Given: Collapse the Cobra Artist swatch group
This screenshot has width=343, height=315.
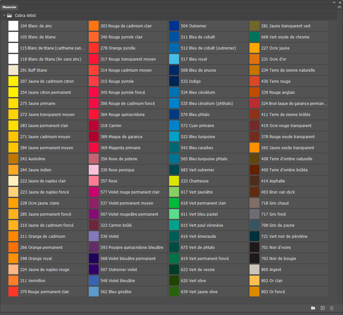Looking at the screenshot, I should 4,16.
